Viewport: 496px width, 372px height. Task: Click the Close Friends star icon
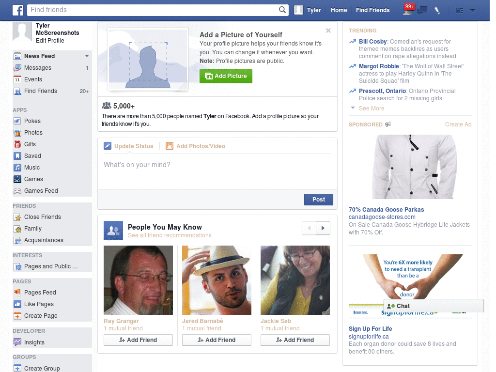tap(17, 217)
